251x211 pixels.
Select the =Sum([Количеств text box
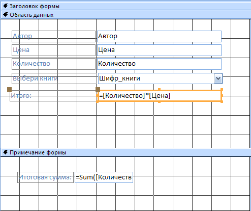(x=104, y=177)
